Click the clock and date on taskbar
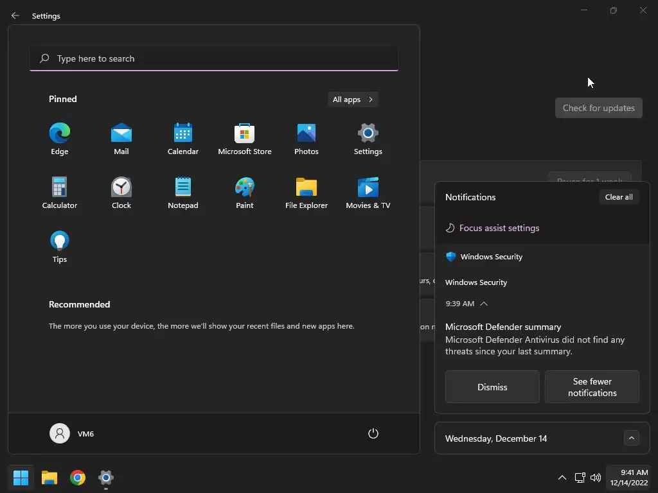This screenshot has width=658, height=493. click(x=629, y=478)
